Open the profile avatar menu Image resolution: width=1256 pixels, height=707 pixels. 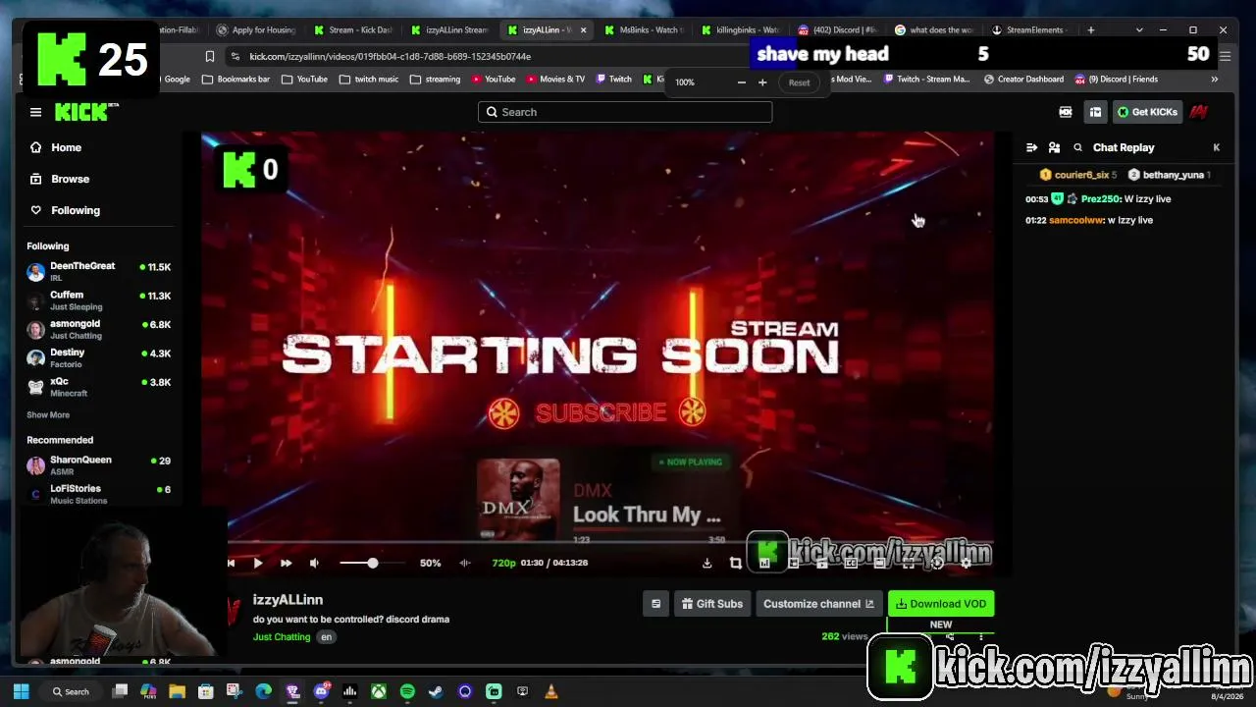tap(1198, 112)
